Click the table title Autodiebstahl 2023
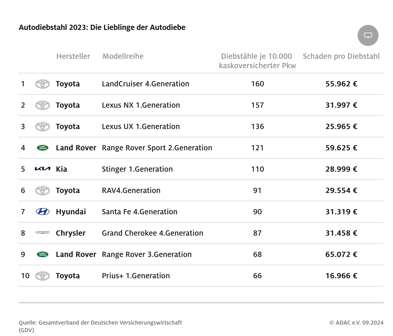The height and width of the screenshot is (336, 393). coord(102,27)
